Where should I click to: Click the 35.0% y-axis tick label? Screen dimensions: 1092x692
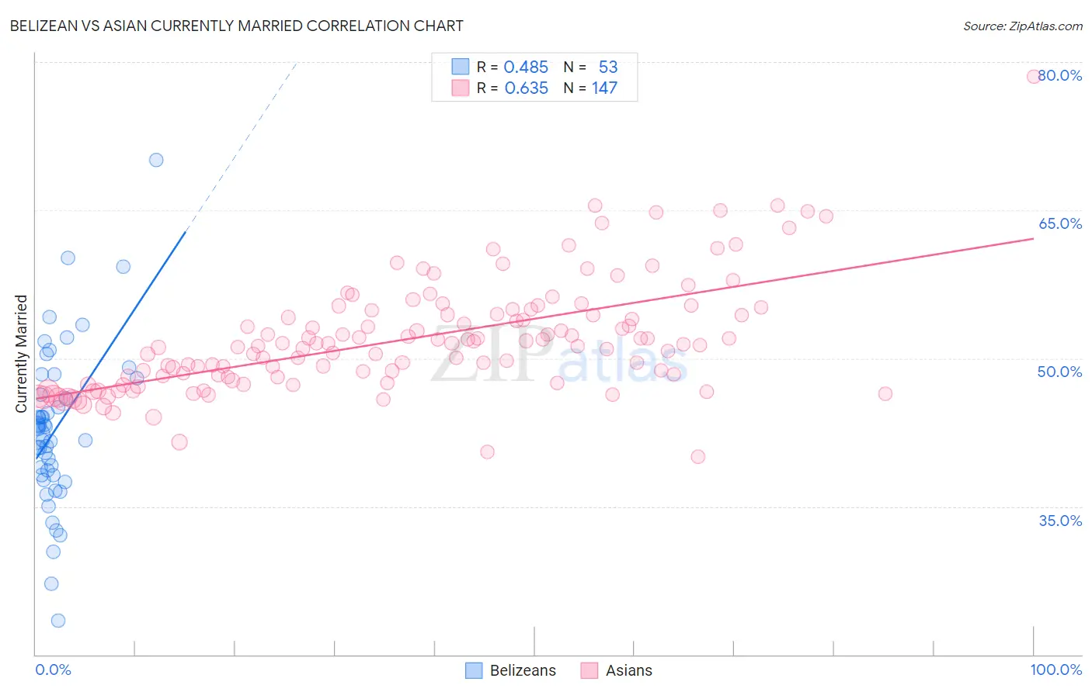1060,521
